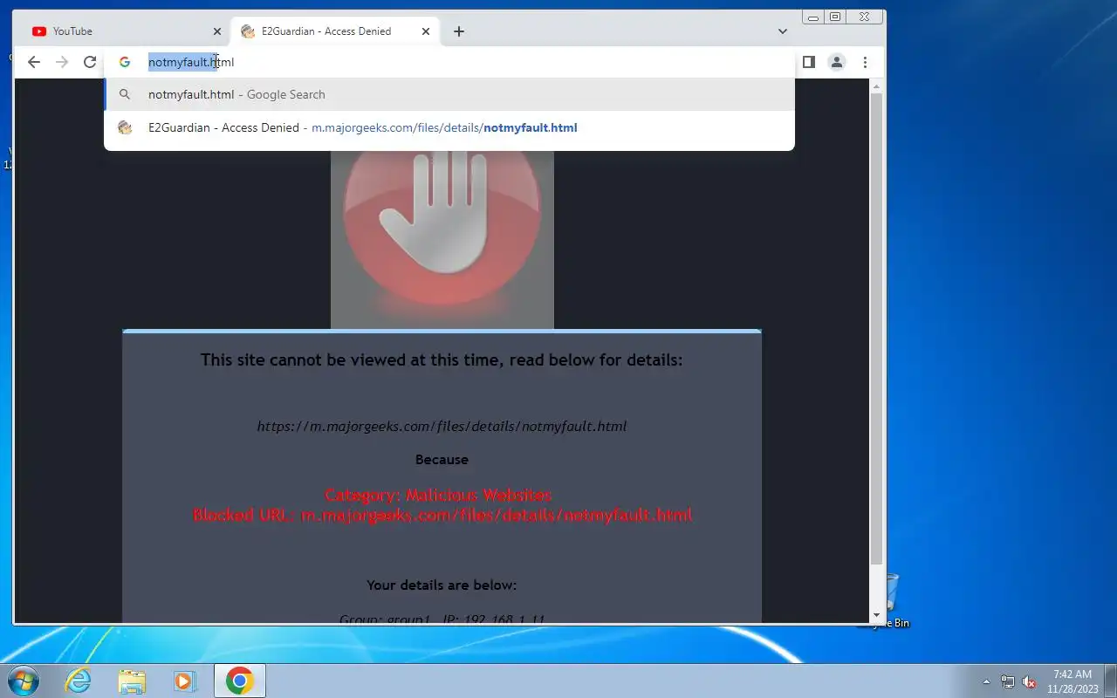This screenshot has width=1117, height=698.
Task: Open the Recycle Bin on desktop
Action: (x=890, y=600)
